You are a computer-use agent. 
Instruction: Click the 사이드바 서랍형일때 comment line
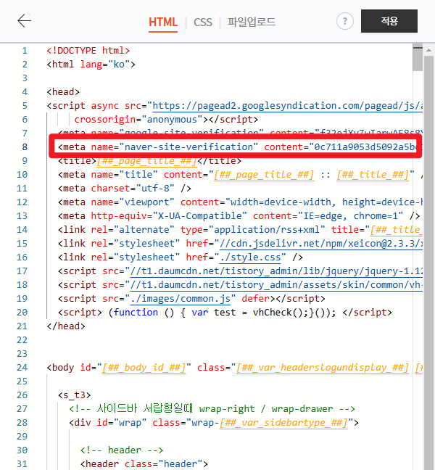(212, 409)
